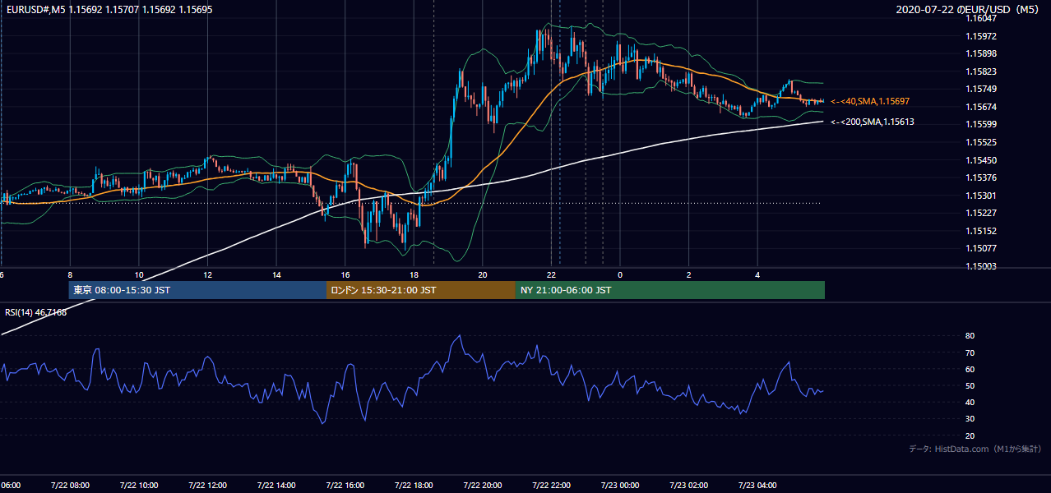Click the 1.15674 price axis label

(981, 107)
